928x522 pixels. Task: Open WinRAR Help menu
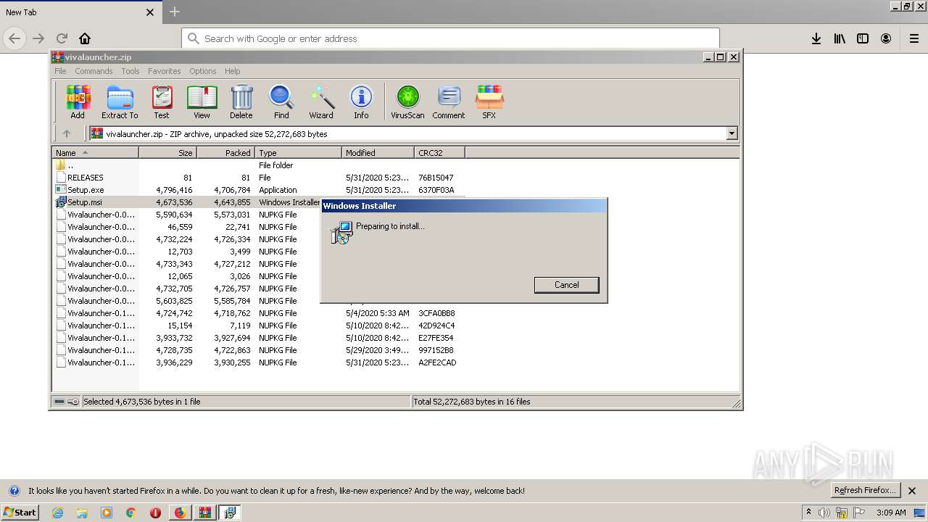tap(232, 71)
